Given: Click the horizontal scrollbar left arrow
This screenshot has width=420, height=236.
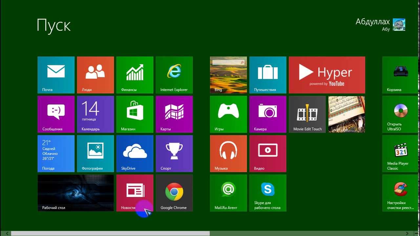Looking at the screenshot, I should pyautogui.click(x=7, y=233).
